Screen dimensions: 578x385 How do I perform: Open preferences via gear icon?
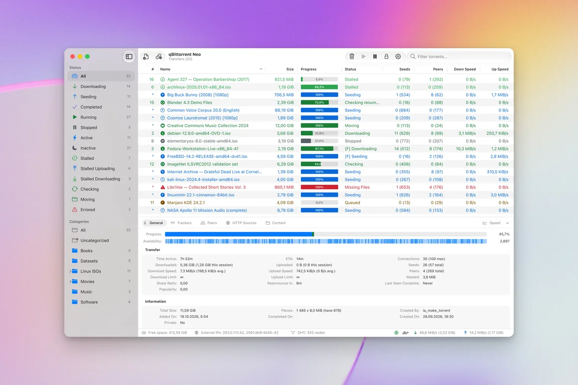(398, 56)
